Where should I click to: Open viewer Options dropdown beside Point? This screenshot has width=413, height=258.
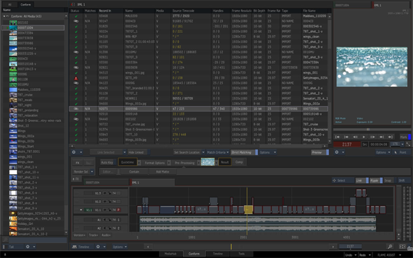click(383, 153)
